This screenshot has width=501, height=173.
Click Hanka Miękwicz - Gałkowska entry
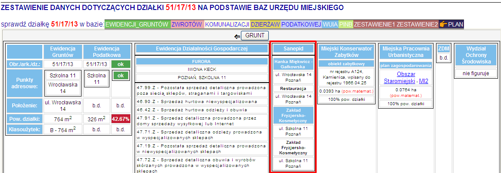(293, 64)
